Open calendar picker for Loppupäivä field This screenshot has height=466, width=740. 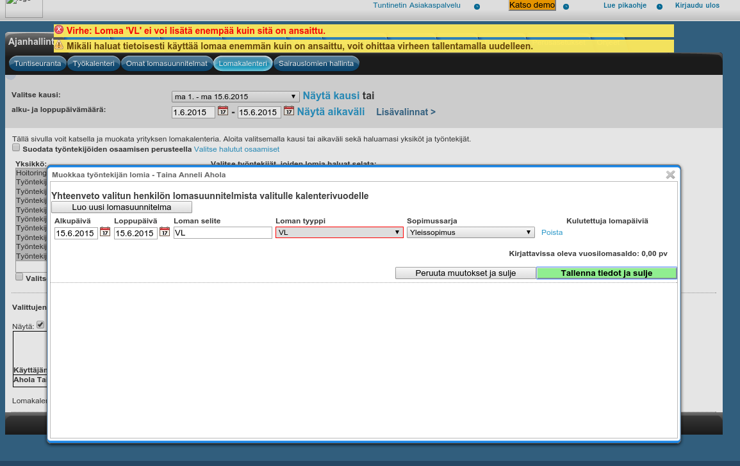[x=165, y=232]
